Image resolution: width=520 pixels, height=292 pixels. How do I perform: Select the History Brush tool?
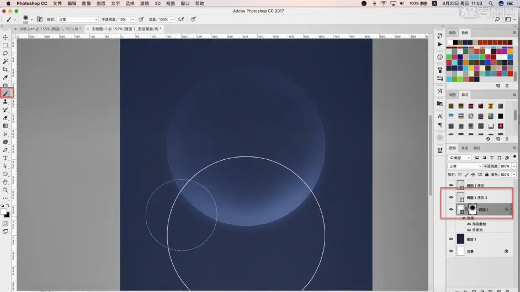tap(6, 110)
